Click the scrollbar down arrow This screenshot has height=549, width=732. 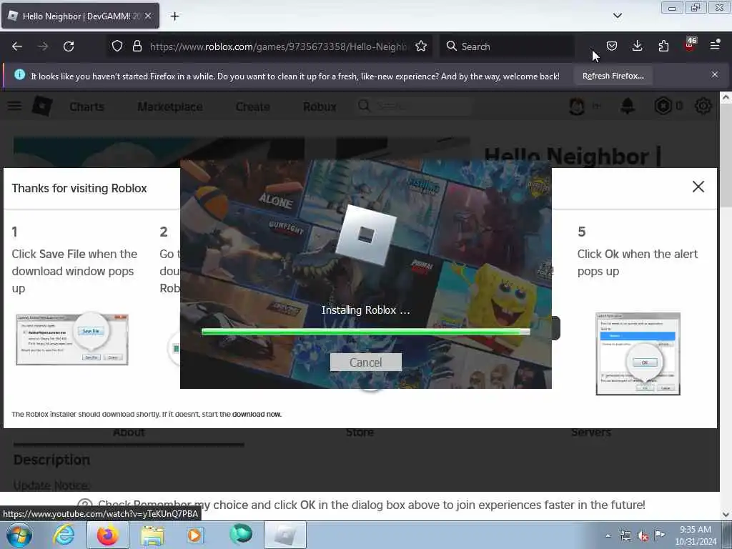pyautogui.click(x=725, y=515)
